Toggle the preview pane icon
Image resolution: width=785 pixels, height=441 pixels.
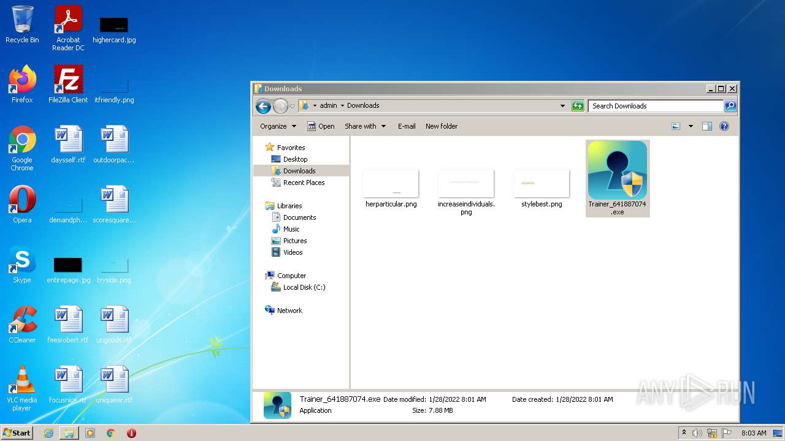[707, 126]
